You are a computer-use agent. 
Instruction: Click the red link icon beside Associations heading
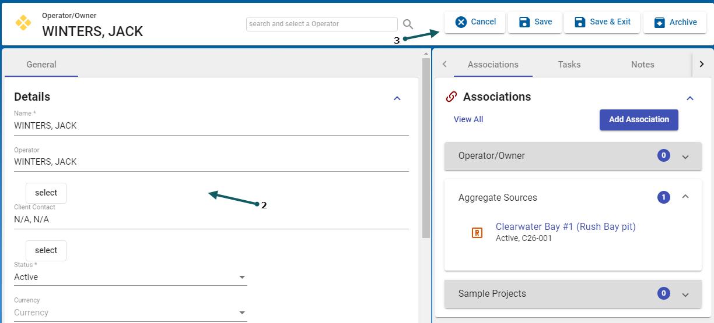click(x=451, y=97)
